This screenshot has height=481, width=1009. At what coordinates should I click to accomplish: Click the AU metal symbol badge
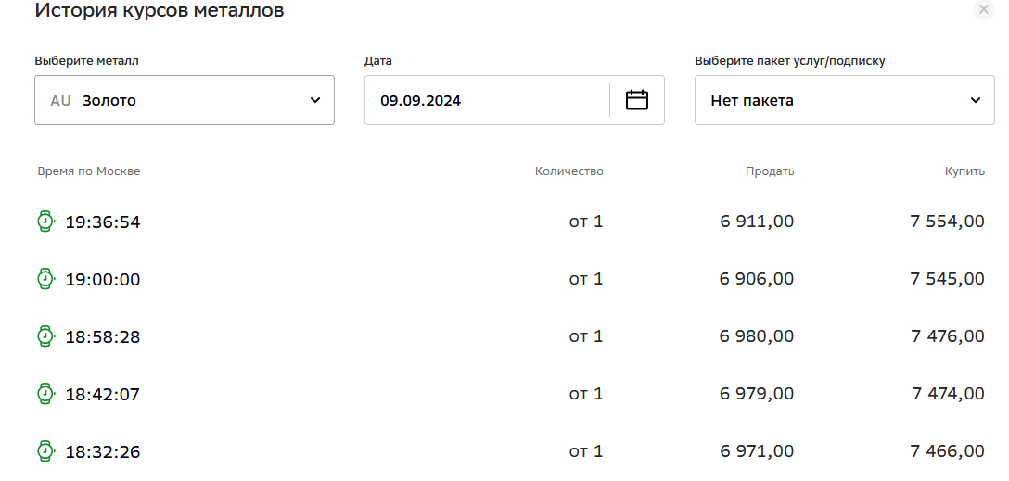[60, 101]
